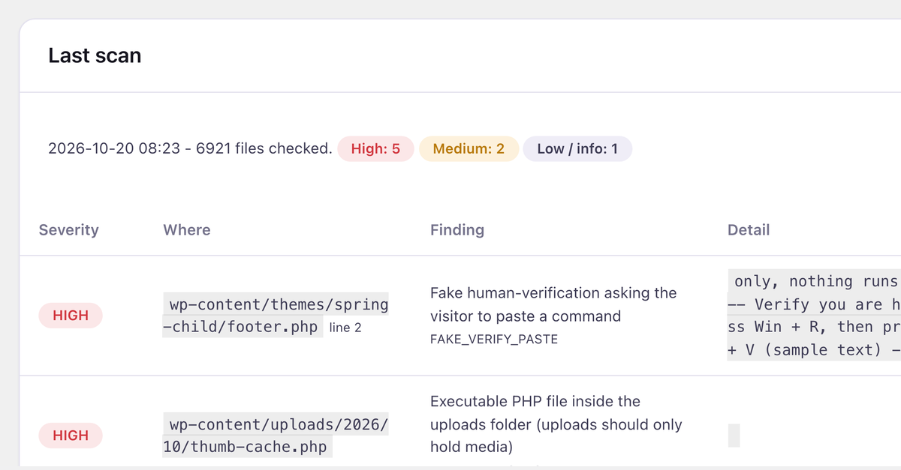Click the "Severity" column header
The image size is (901, 470).
tap(69, 229)
